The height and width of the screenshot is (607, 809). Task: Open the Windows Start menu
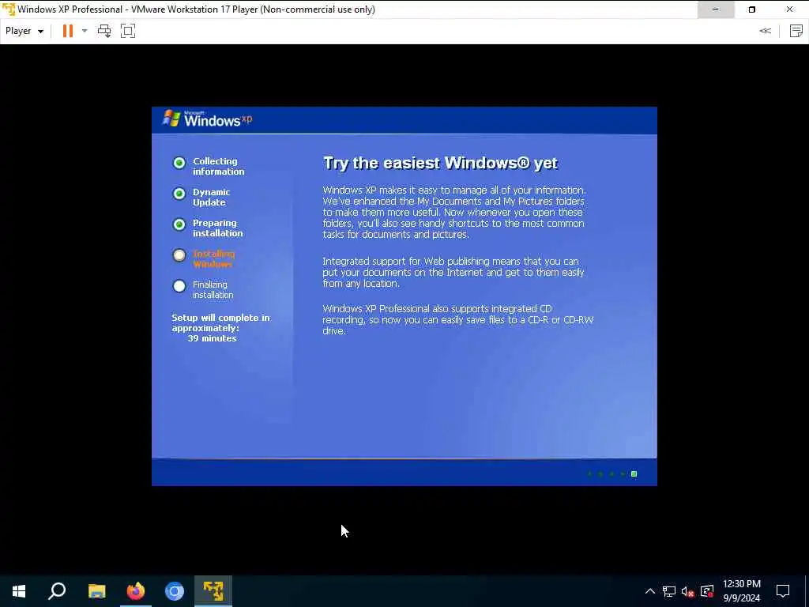coord(19,591)
